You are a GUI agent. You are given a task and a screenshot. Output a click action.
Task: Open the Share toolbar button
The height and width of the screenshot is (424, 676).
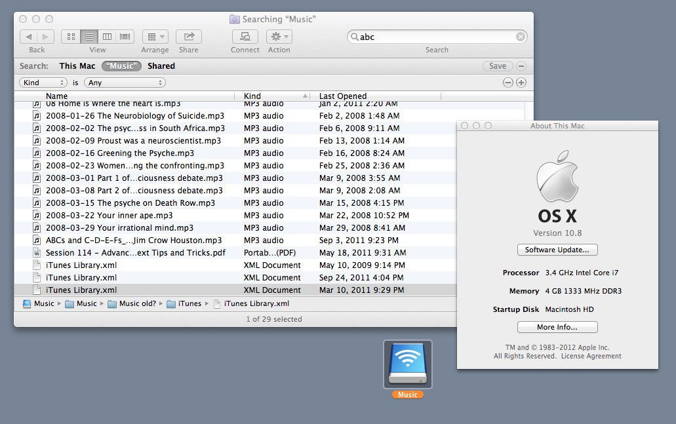tap(189, 37)
